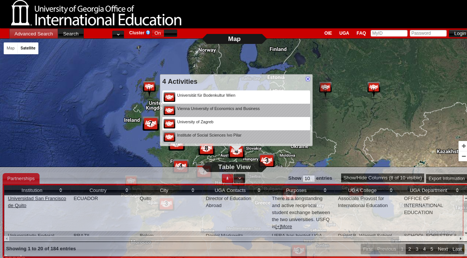467x258 pixels.
Task: Open the FAQ link
Action: pyautogui.click(x=361, y=33)
